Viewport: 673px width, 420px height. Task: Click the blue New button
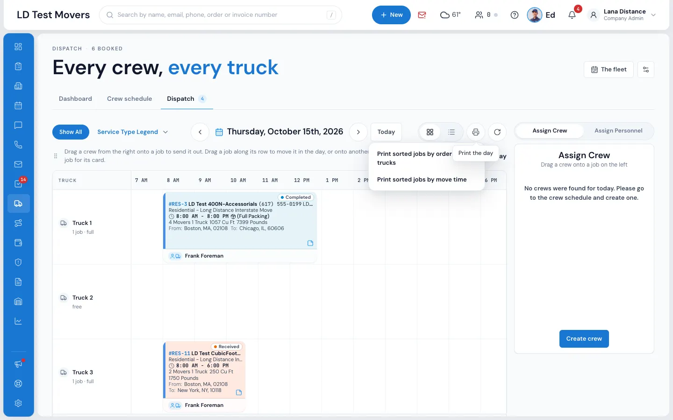391,15
